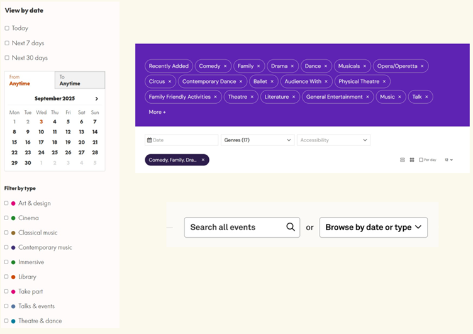Screen dimensions: 473x334
Task: Tick the Today checkbox
Action: (x=7, y=28)
